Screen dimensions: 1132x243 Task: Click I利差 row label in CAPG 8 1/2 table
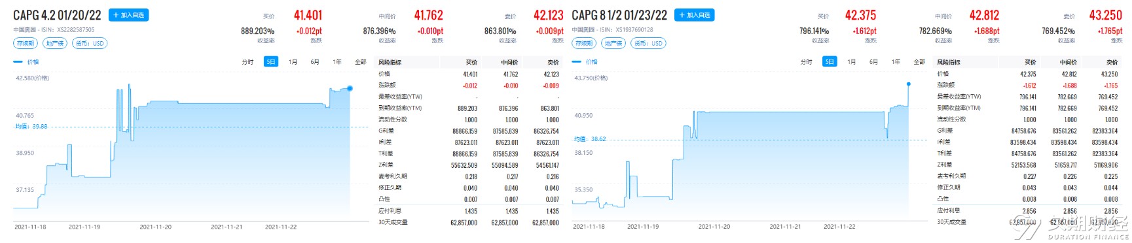tap(944, 142)
